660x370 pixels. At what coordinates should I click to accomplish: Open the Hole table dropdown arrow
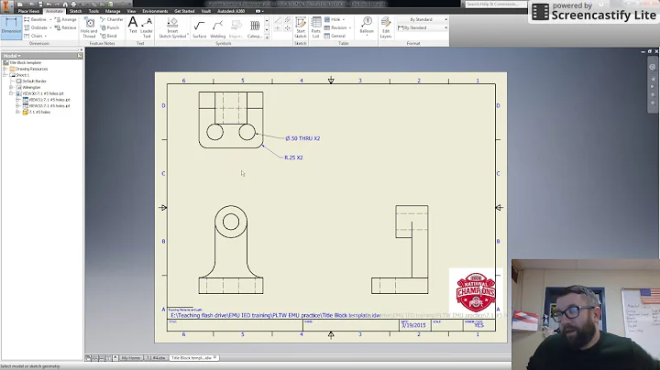[x=344, y=20]
